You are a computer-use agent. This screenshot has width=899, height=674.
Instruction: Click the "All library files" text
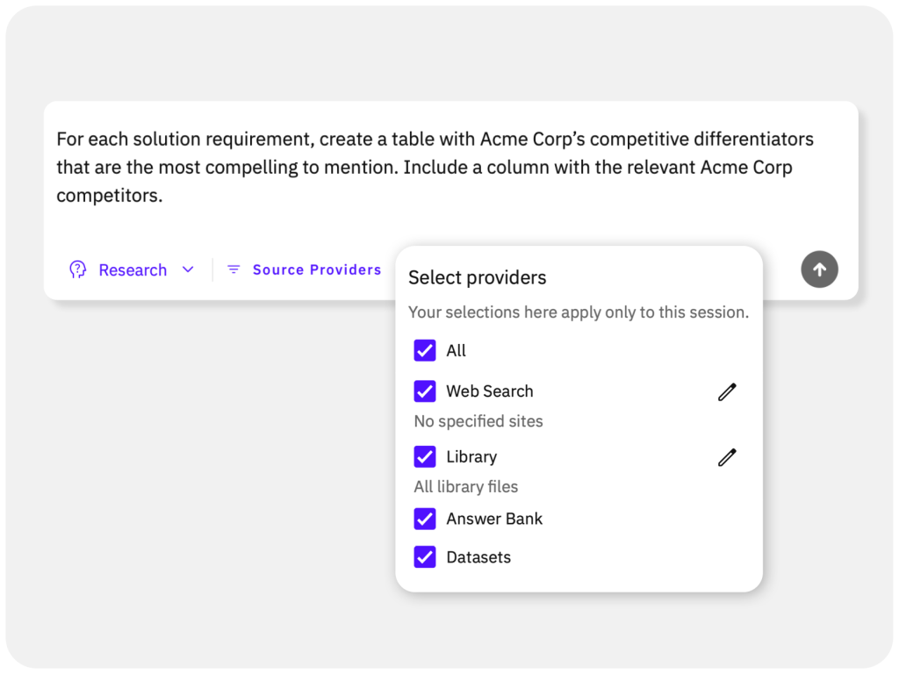click(466, 487)
